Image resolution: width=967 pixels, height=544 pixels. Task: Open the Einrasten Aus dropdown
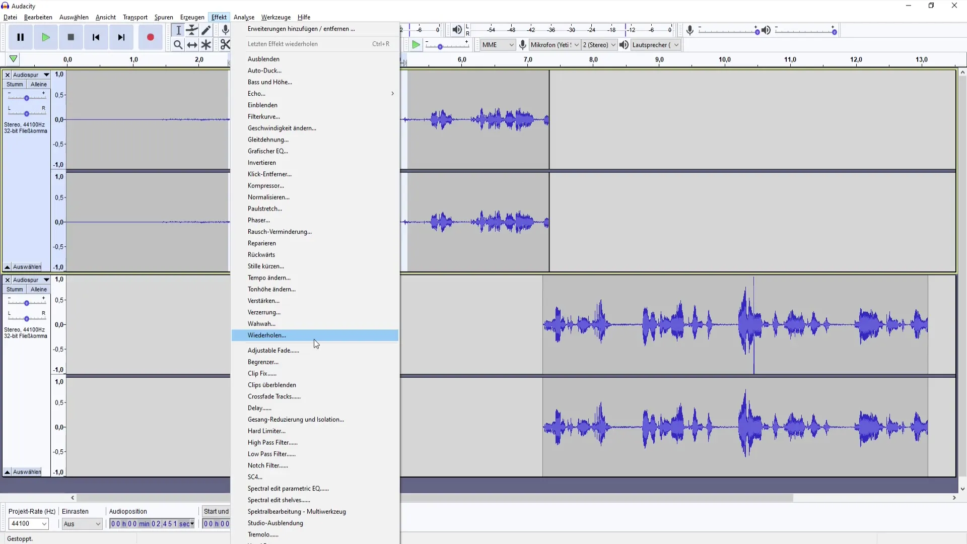point(82,524)
